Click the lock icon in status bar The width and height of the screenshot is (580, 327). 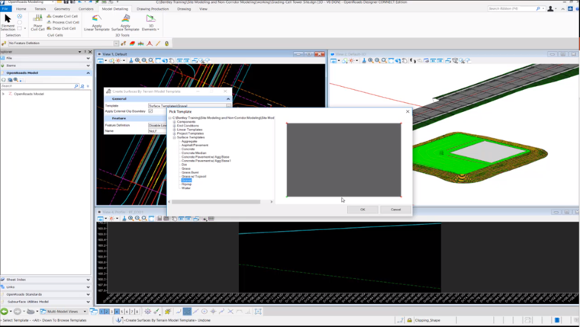click(x=410, y=320)
